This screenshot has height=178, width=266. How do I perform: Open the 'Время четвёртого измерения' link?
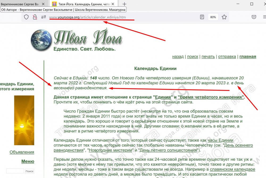tap(211, 97)
